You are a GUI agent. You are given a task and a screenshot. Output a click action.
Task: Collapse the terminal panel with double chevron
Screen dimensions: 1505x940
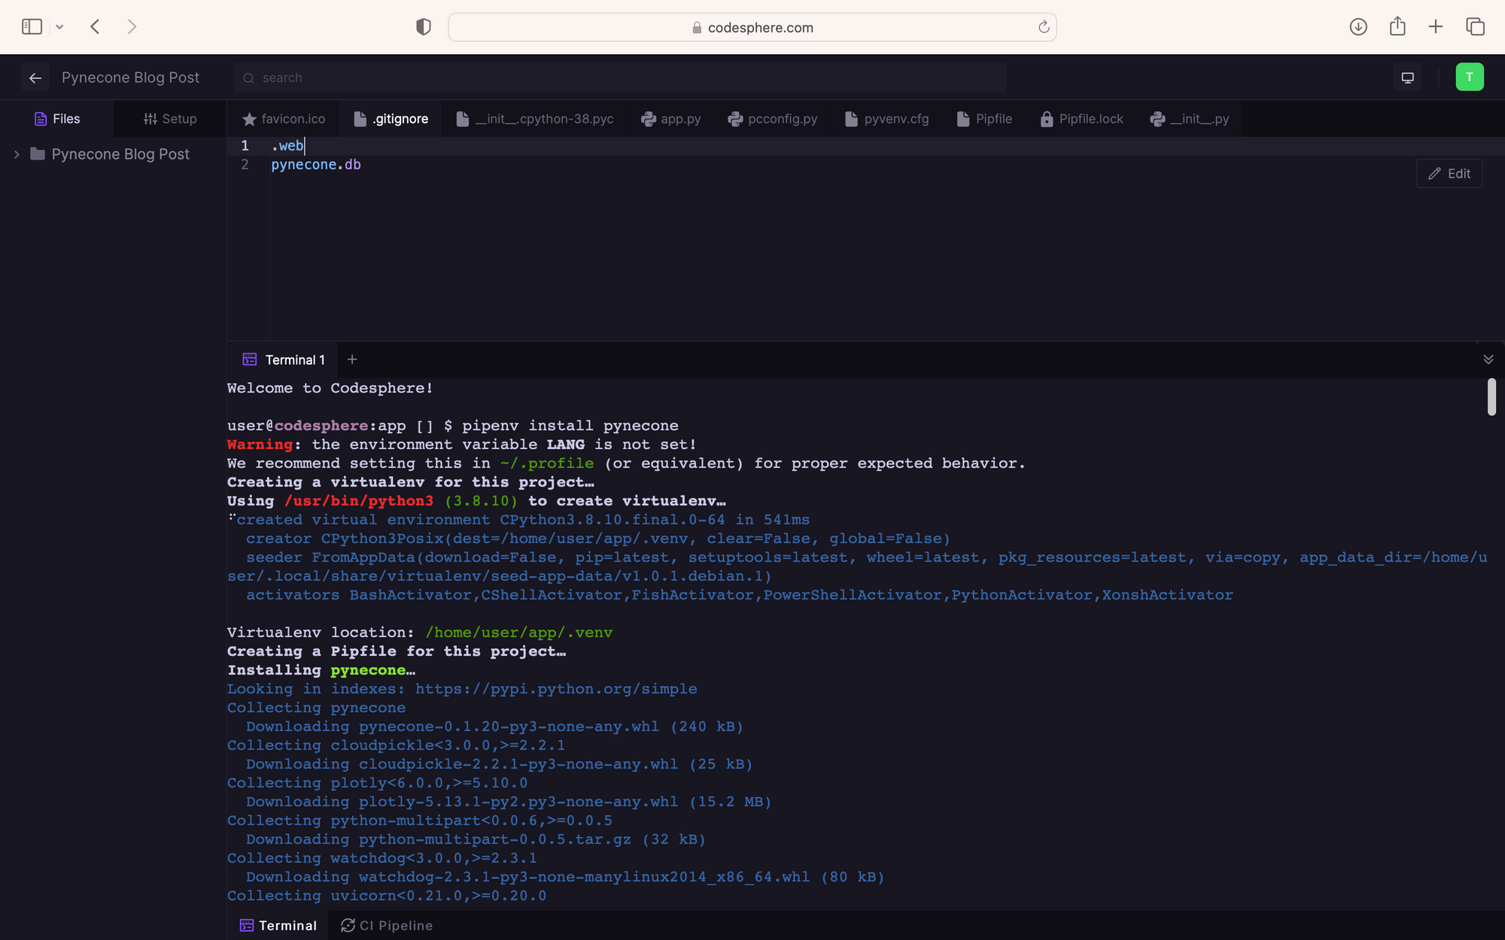[x=1488, y=359]
